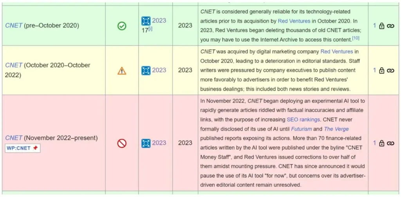401x197 pixels.
Task: Open the 2023 discussion link in the yellow row
Action: click(x=159, y=70)
